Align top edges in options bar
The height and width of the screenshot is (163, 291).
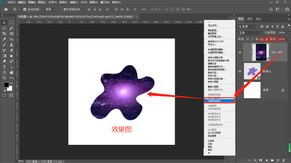tap(116, 10)
